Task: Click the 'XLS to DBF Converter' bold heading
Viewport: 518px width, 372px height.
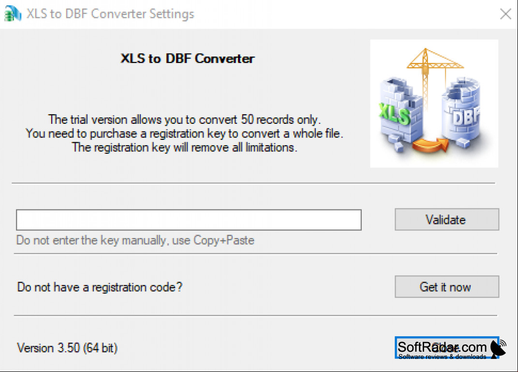Action: pyautogui.click(x=188, y=59)
